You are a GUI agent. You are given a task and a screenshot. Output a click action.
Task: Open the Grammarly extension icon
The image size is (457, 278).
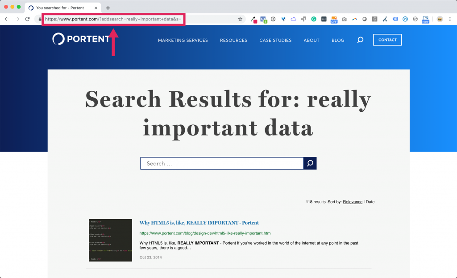coord(314,20)
